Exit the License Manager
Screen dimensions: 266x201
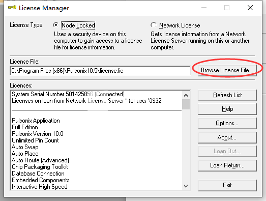point(227,185)
